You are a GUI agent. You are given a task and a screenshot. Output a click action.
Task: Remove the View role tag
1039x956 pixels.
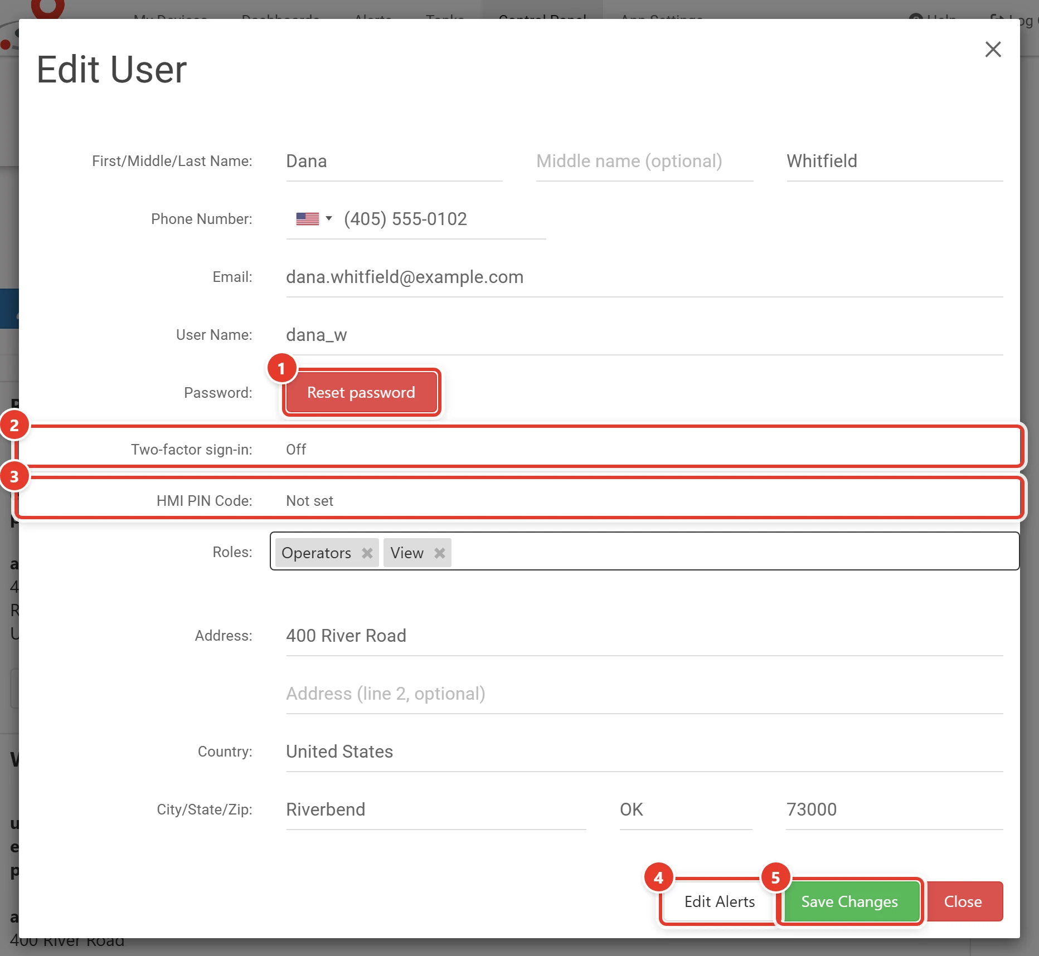439,553
